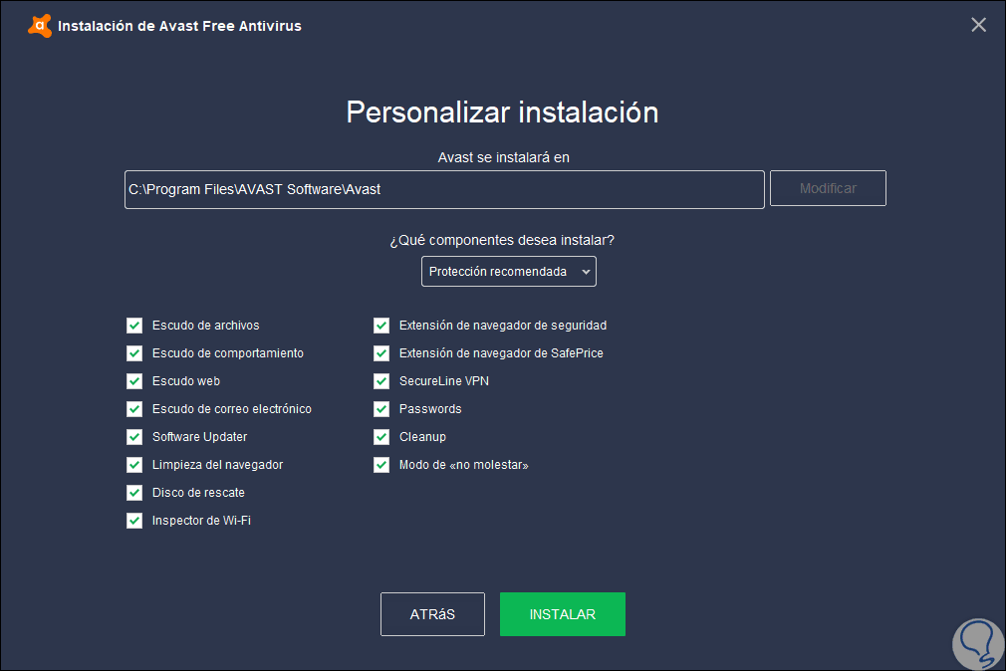Click the Avast logo icon in title bar
This screenshot has width=1006, height=671.
coord(40,26)
